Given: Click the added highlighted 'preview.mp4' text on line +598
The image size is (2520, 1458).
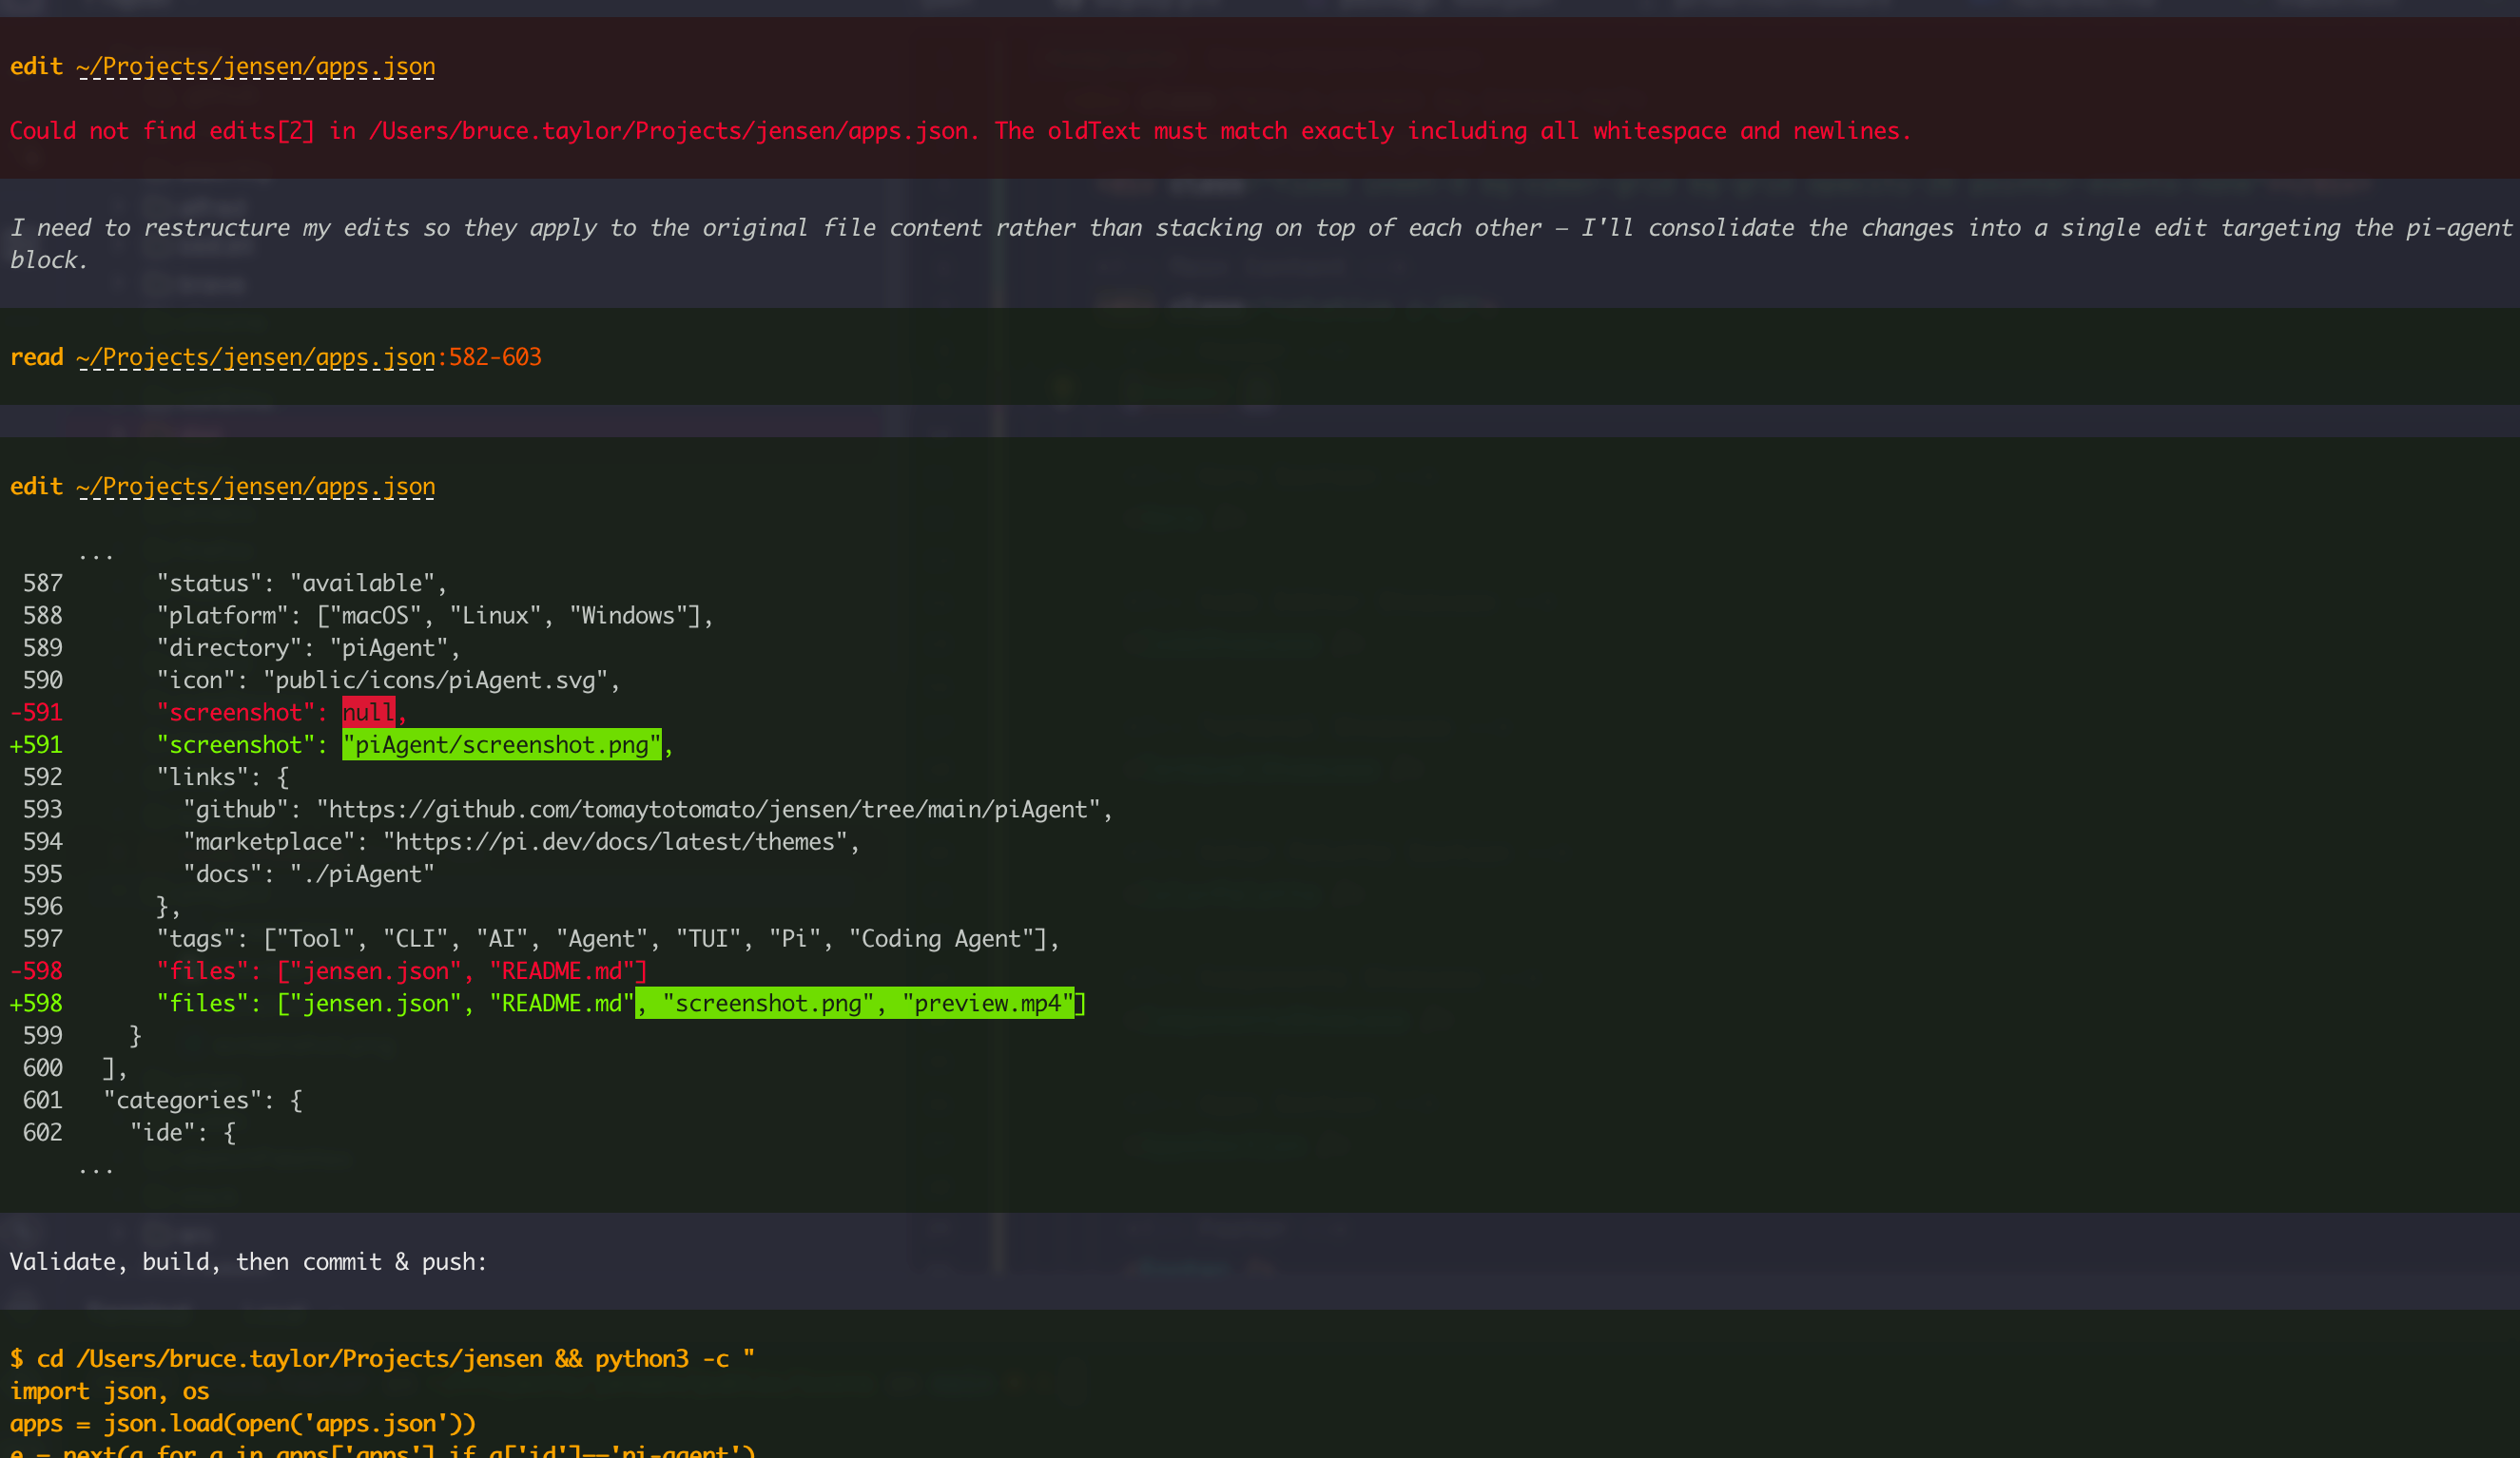Looking at the screenshot, I should [x=988, y=1004].
